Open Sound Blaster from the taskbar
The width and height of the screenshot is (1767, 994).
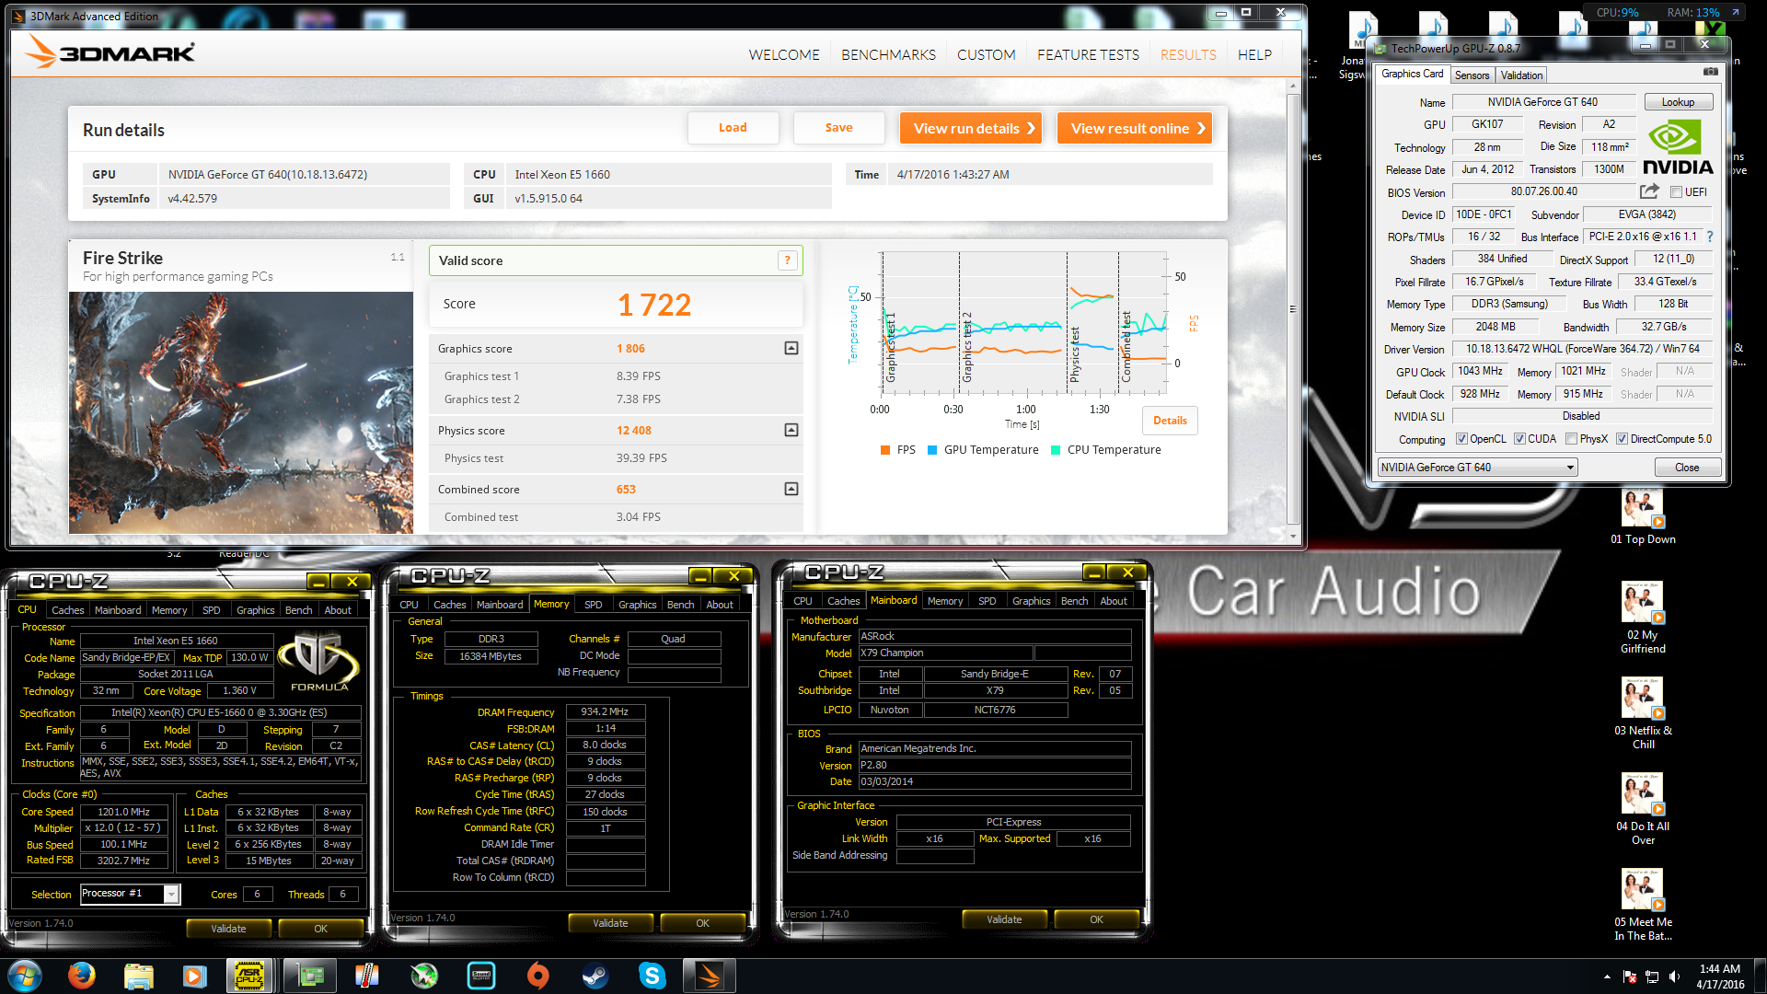[481, 976]
